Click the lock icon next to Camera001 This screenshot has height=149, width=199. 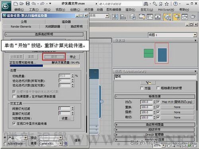66,143
